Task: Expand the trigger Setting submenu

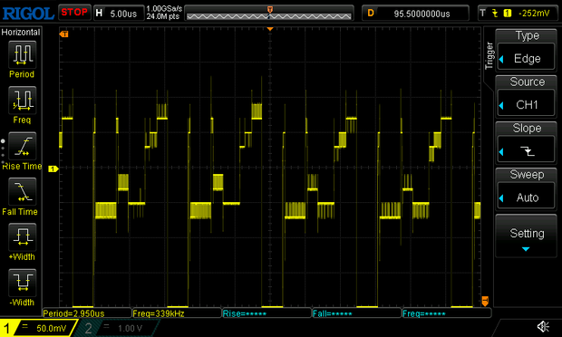Action: coord(526,236)
